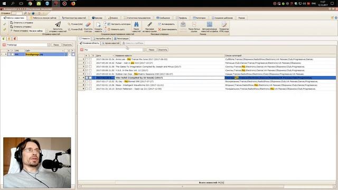Screen dimensions: 338x190
Task: Open the News archive tab
Action: point(110,43)
